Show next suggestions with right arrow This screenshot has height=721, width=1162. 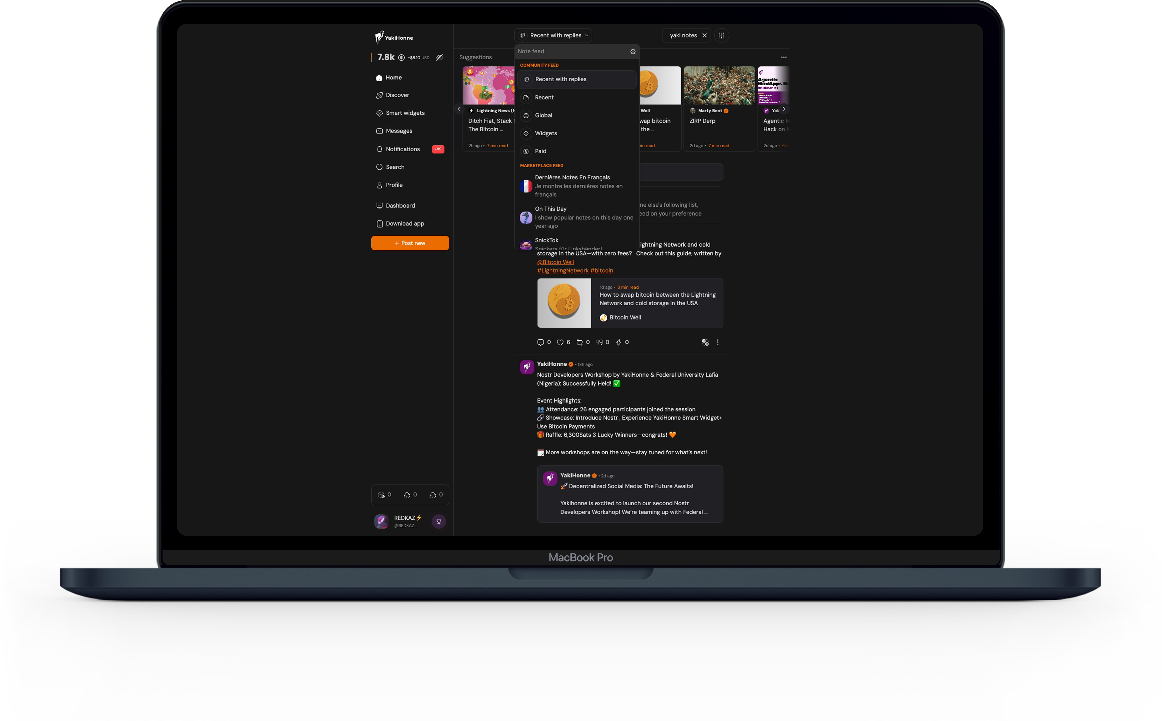pyautogui.click(x=784, y=109)
